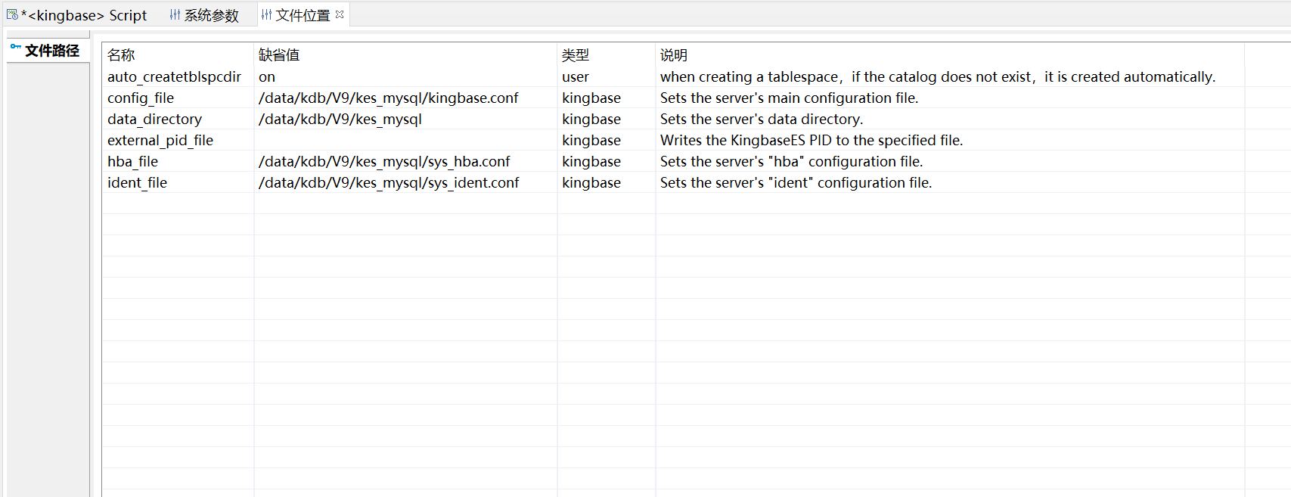Click the script icon on kingbase Script tab
This screenshot has height=497, width=1291.
click(12, 14)
